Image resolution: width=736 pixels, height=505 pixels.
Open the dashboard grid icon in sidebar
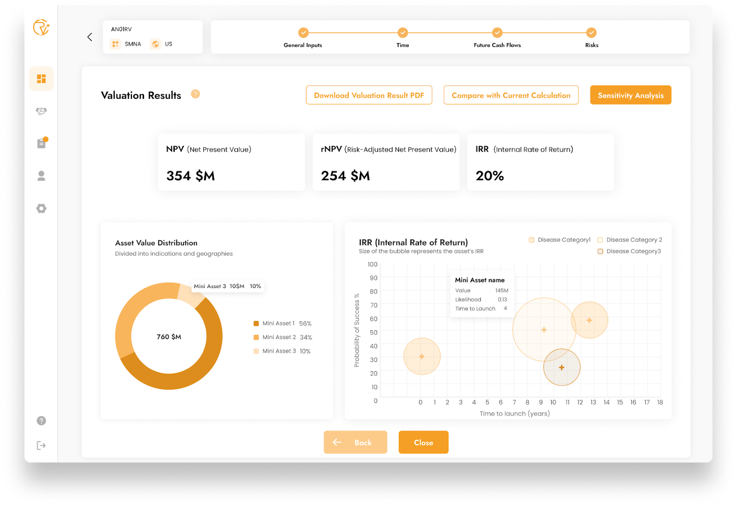pos(41,79)
